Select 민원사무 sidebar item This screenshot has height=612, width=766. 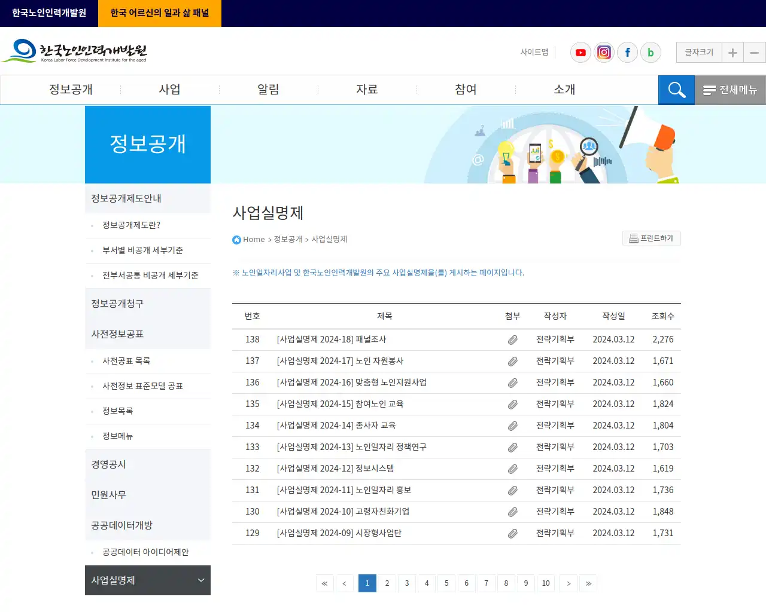pos(148,495)
